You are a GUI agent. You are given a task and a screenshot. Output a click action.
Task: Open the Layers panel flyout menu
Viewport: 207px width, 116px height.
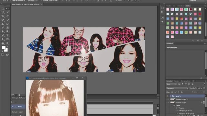tap(205, 81)
